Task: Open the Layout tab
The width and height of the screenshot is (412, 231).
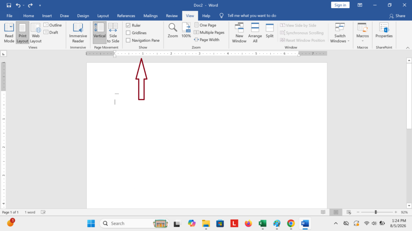Action: click(103, 16)
